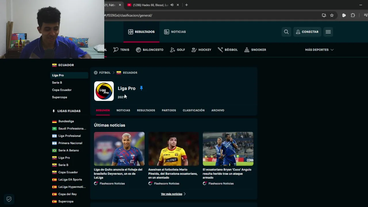The width and height of the screenshot is (368, 207).
Task: Open the Noticias league tab
Action: (x=123, y=110)
